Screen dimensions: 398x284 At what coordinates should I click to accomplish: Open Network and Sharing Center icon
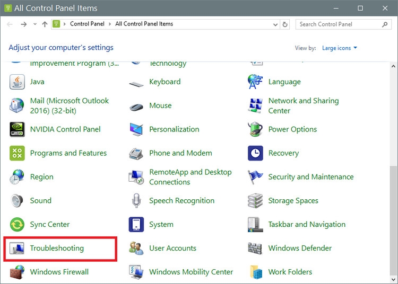[x=255, y=105]
